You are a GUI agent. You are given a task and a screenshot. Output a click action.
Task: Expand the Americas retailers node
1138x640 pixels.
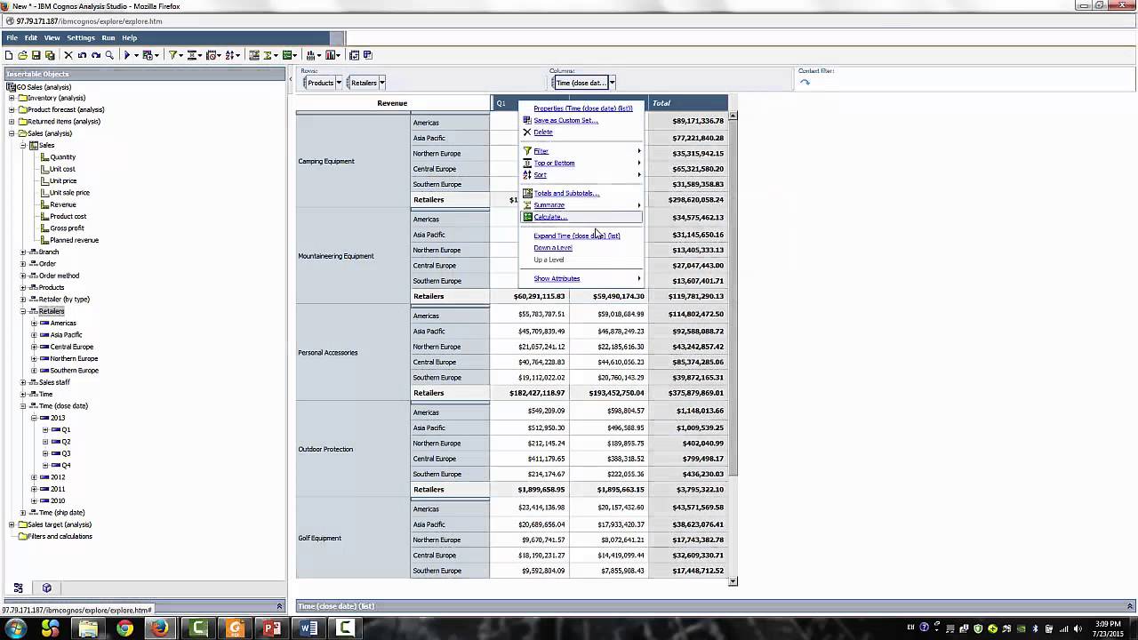tap(34, 323)
